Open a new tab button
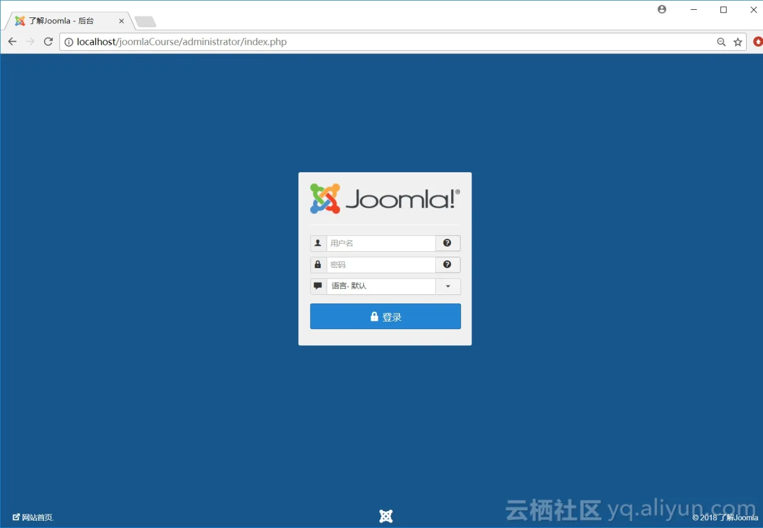The height and width of the screenshot is (528, 763). click(146, 22)
